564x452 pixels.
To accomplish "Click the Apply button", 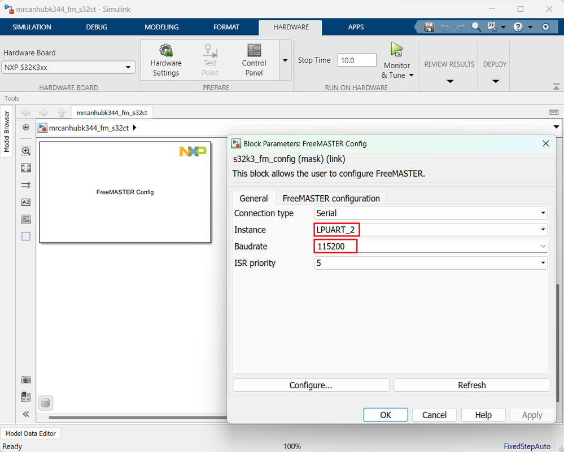I will click(532, 415).
